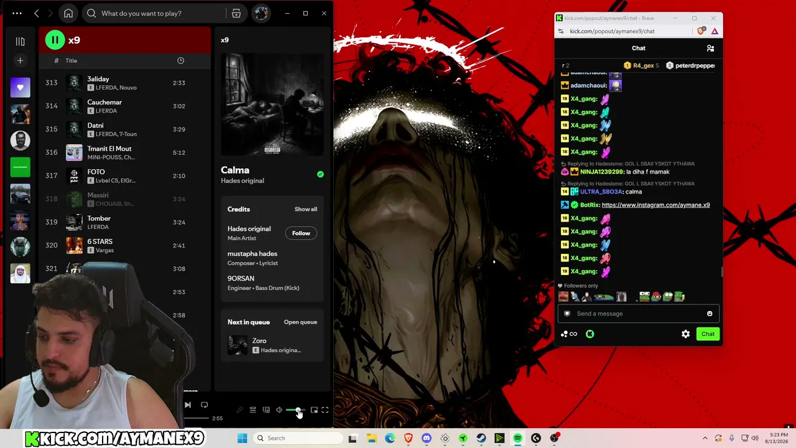
Task: Select 'Zoro' in Next in queue
Action: 272,345
